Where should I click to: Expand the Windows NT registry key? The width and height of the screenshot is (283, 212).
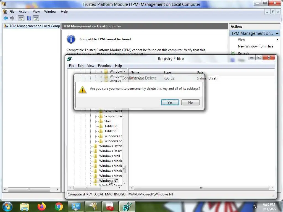click(x=91, y=181)
